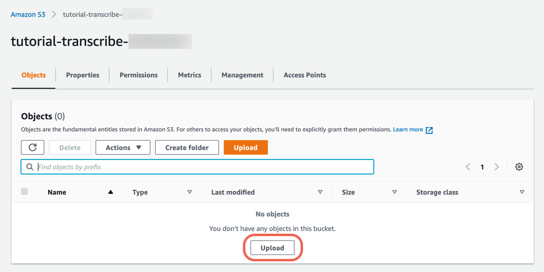Open the Metrics tab

tap(190, 75)
